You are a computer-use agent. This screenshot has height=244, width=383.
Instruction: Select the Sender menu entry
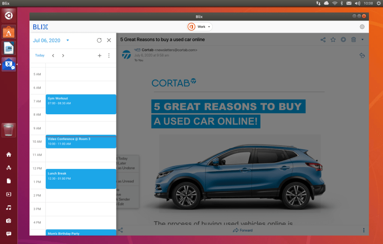point(123,199)
